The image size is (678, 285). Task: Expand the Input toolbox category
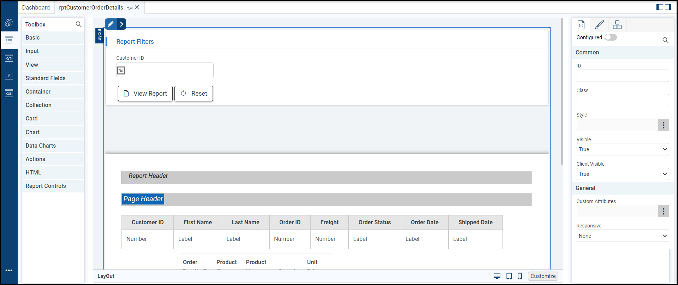(53, 51)
